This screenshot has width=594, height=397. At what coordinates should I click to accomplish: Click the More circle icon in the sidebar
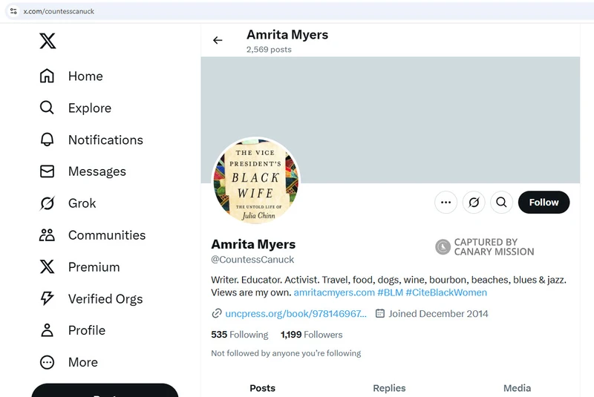click(47, 362)
